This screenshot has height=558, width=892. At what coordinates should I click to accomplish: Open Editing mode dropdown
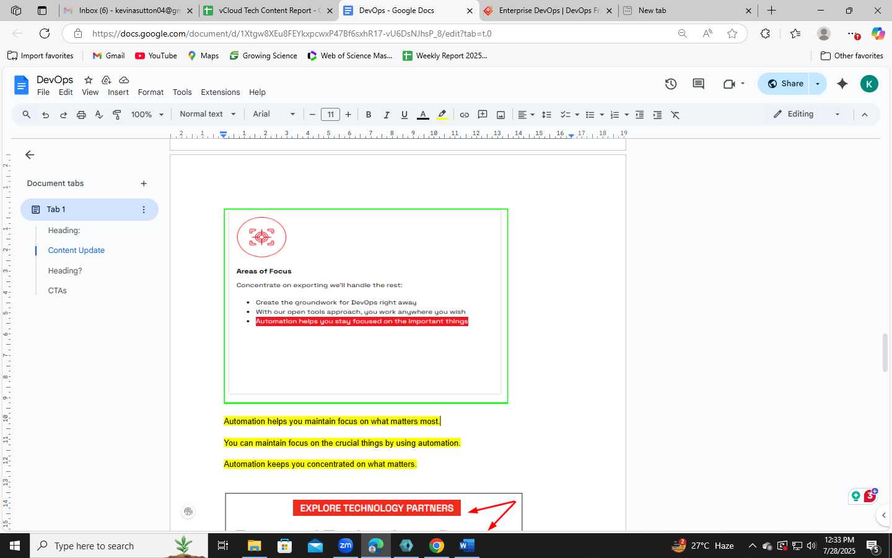[807, 114]
